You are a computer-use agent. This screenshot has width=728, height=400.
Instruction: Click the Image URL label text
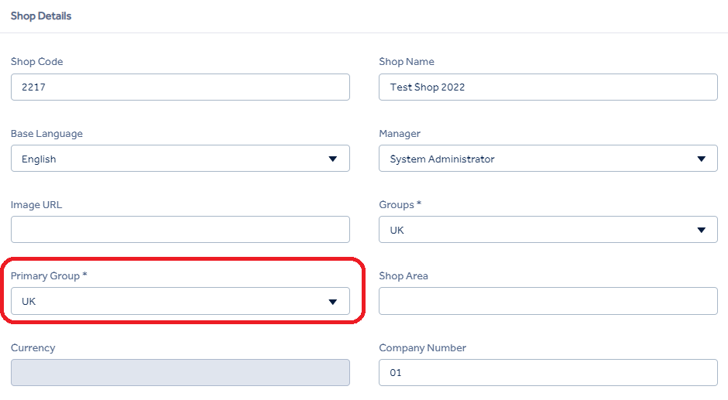click(36, 204)
